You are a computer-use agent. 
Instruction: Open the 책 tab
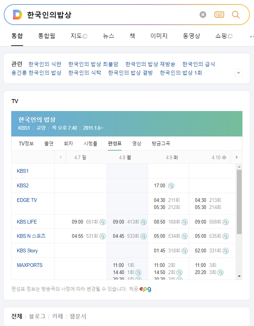[x=132, y=36]
